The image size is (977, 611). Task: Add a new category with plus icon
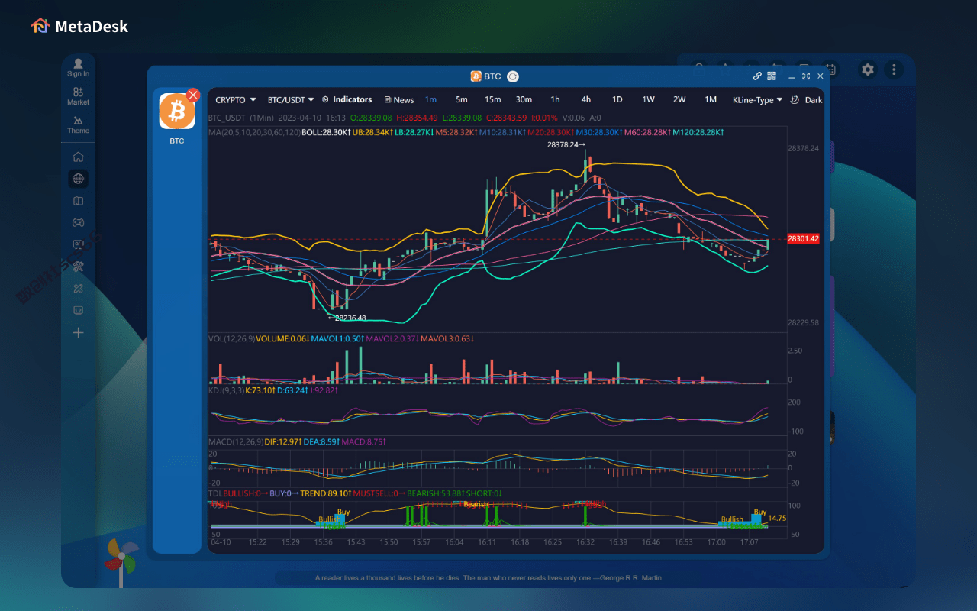pyautogui.click(x=78, y=332)
